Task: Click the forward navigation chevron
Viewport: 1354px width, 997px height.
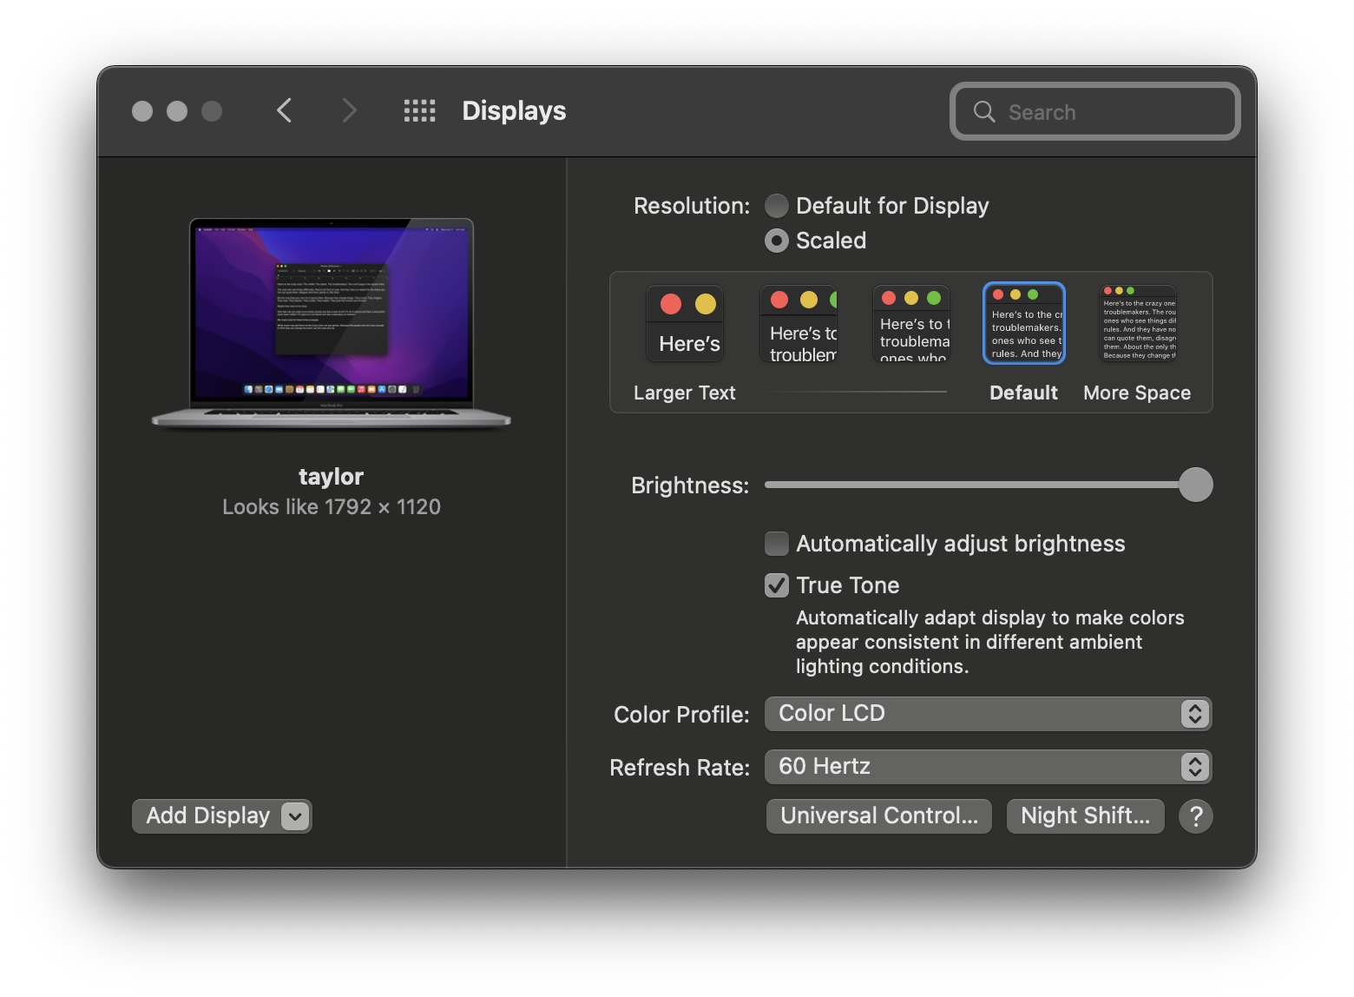Action: pyautogui.click(x=349, y=111)
